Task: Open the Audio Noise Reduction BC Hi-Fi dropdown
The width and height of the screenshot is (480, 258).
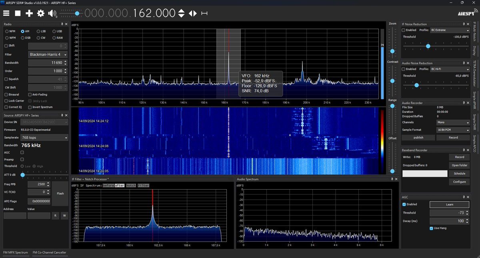Action: [450, 69]
